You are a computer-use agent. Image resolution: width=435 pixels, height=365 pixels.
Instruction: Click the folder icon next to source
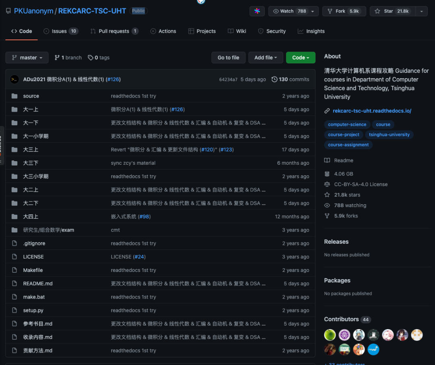coord(14,96)
